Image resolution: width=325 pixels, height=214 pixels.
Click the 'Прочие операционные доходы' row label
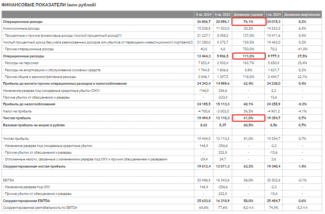[28, 49]
